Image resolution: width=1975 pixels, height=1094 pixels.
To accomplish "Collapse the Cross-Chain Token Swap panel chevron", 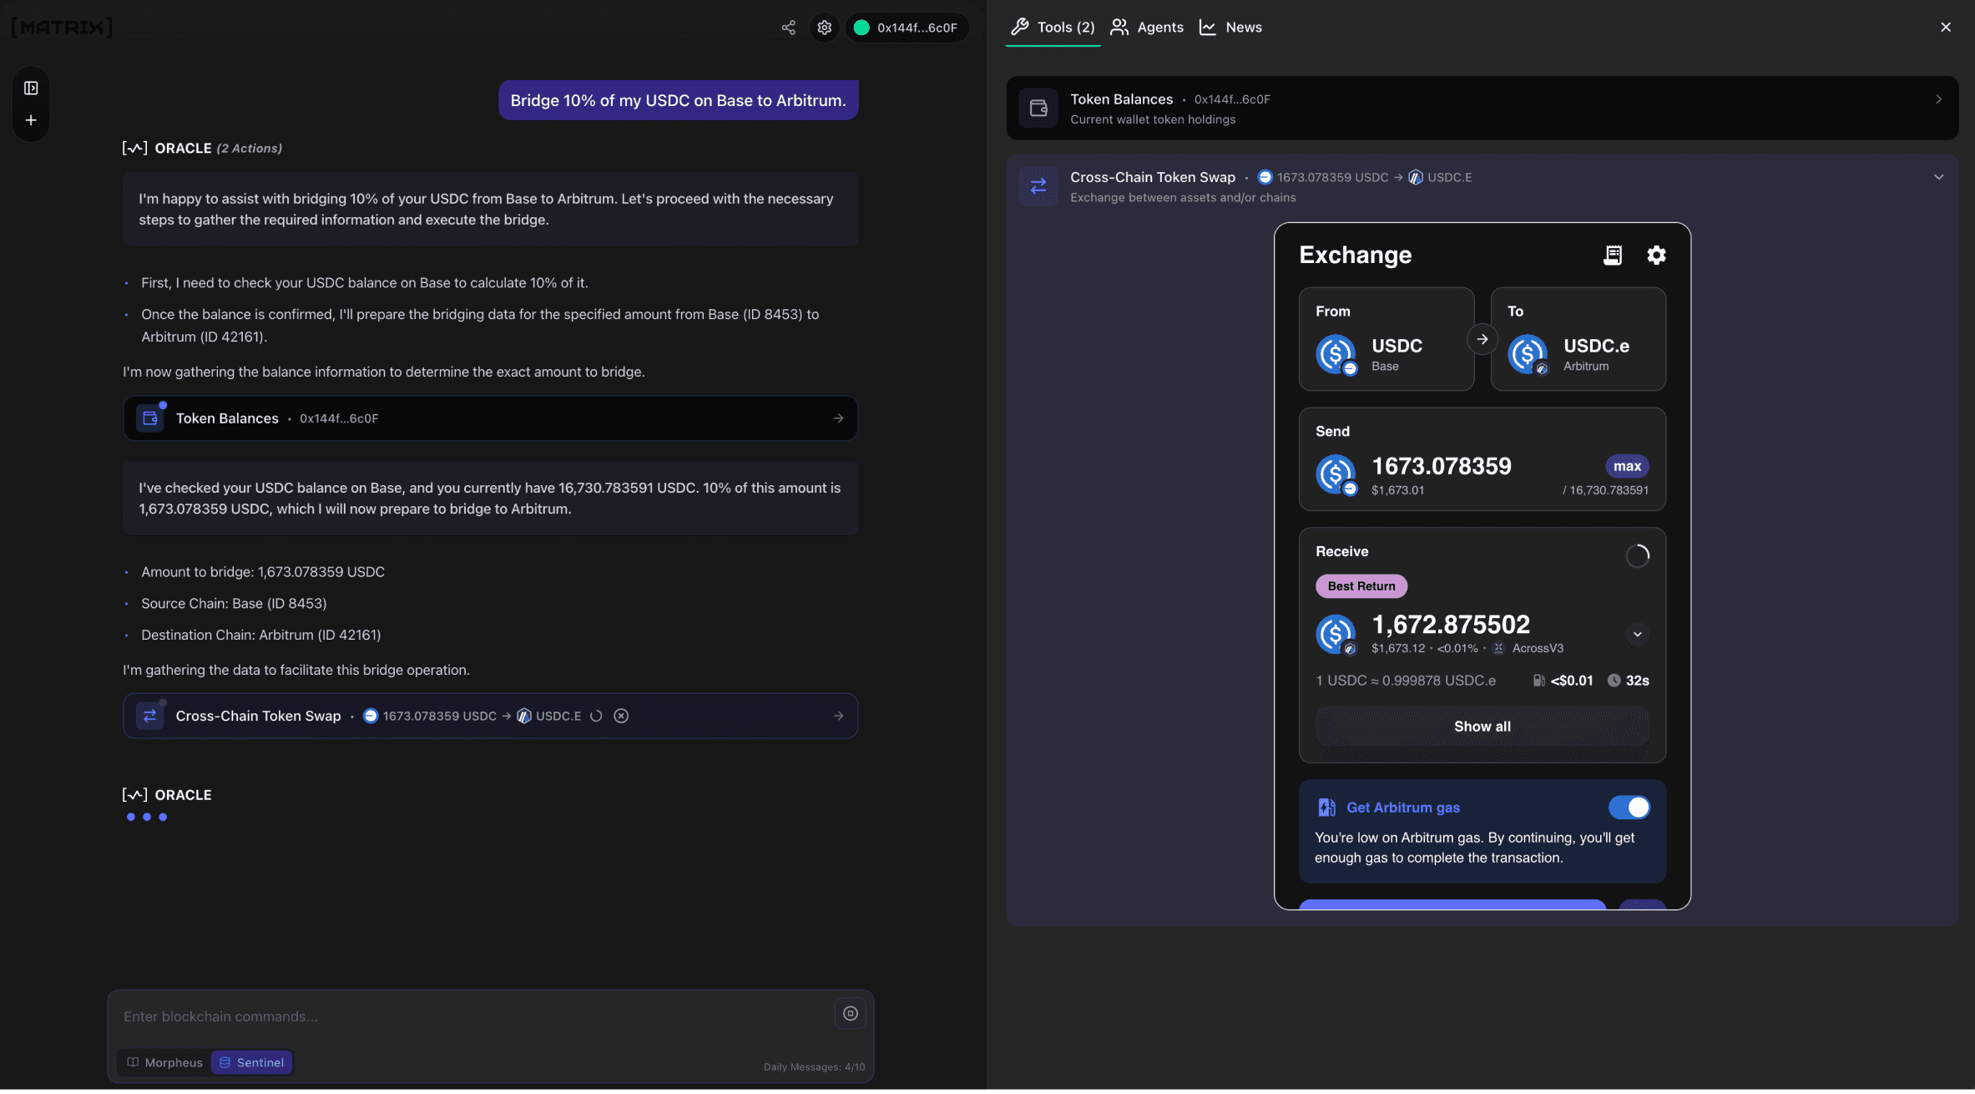I will point(1938,176).
